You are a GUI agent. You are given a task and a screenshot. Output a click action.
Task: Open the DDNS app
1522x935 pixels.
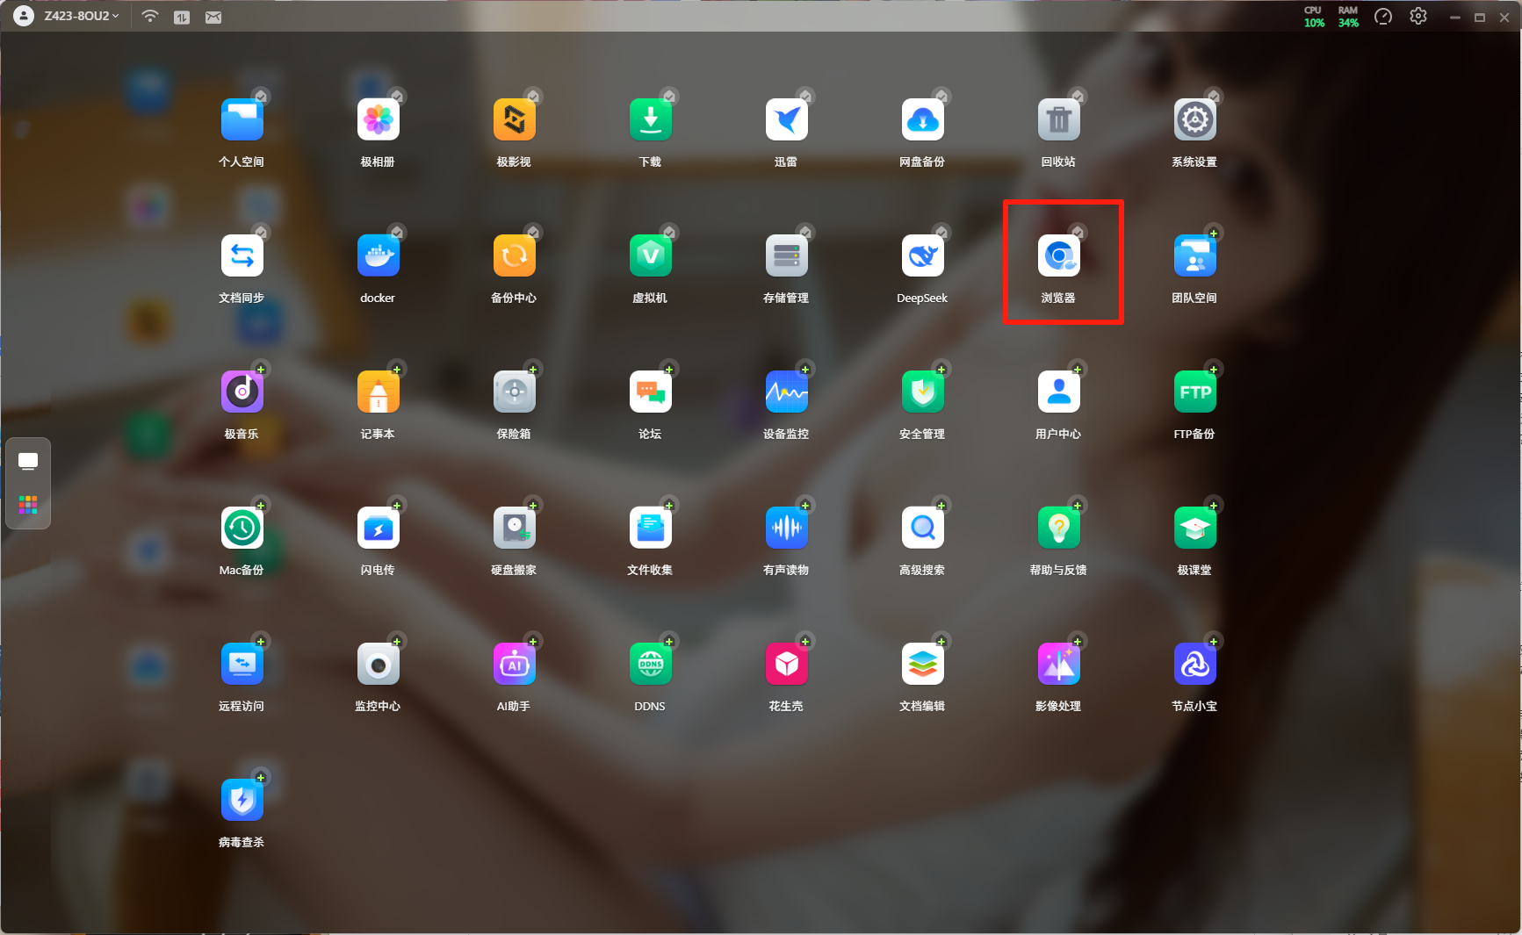click(x=651, y=664)
